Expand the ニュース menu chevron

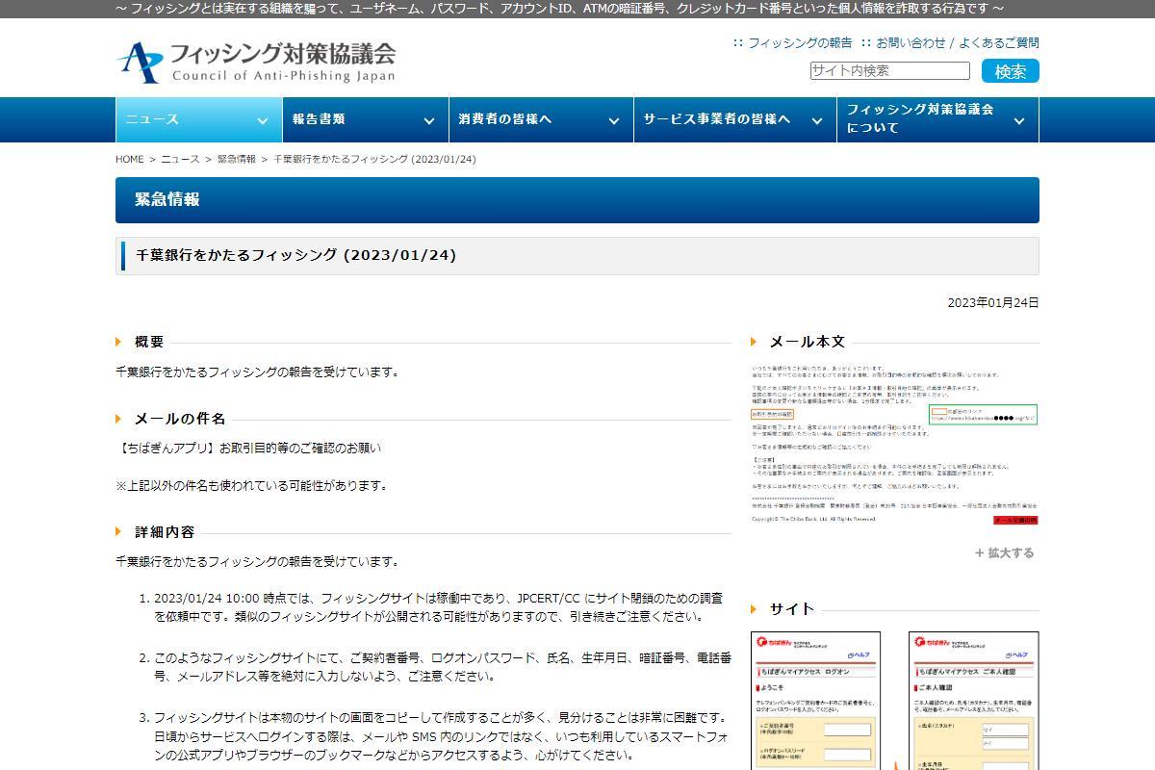tap(262, 120)
